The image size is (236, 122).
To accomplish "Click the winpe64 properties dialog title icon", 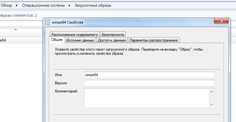I will pos(48,22).
